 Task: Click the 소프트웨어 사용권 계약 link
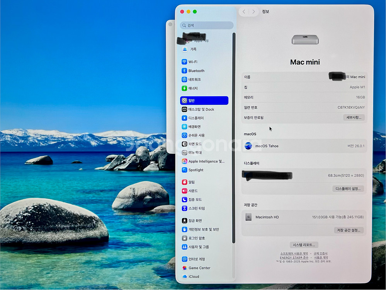click(294, 254)
